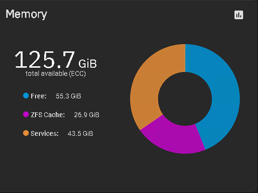The width and height of the screenshot is (258, 193).
Task: Click the 43.5 GiB services value
Action: coord(80,133)
